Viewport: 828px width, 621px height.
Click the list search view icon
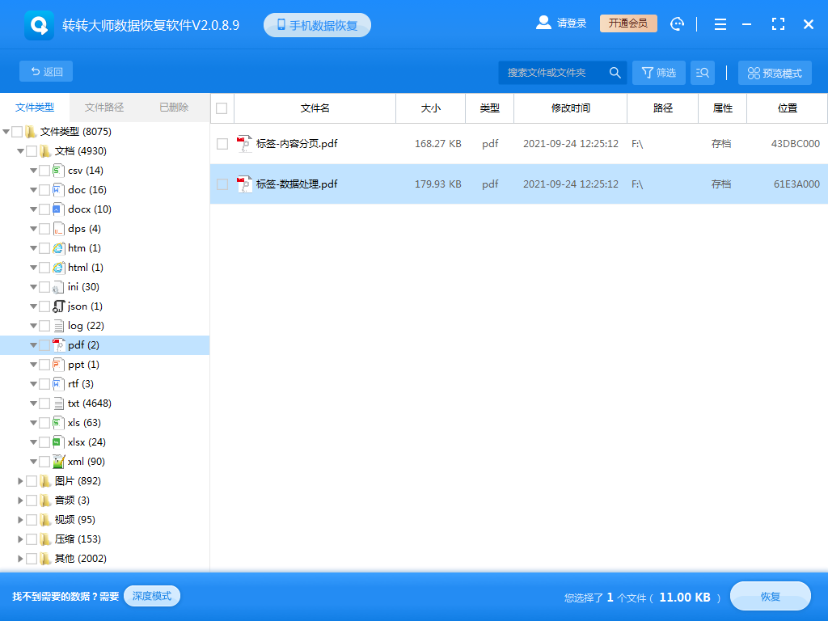pyautogui.click(x=703, y=73)
